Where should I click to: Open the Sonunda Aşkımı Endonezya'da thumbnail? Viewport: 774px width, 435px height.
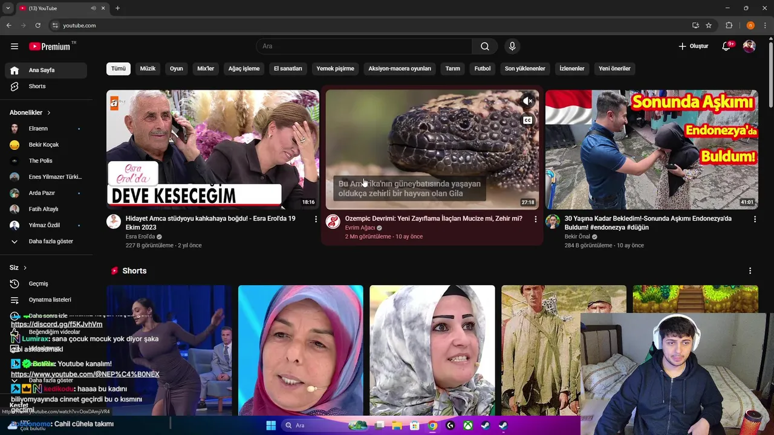point(652,150)
